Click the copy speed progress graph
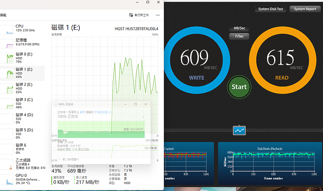The width and height of the screenshot is (323, 191). [x=101, y=129]
